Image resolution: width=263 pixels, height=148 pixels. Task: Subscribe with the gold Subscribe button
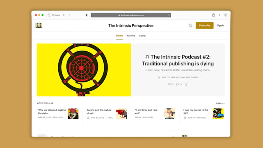205,26
